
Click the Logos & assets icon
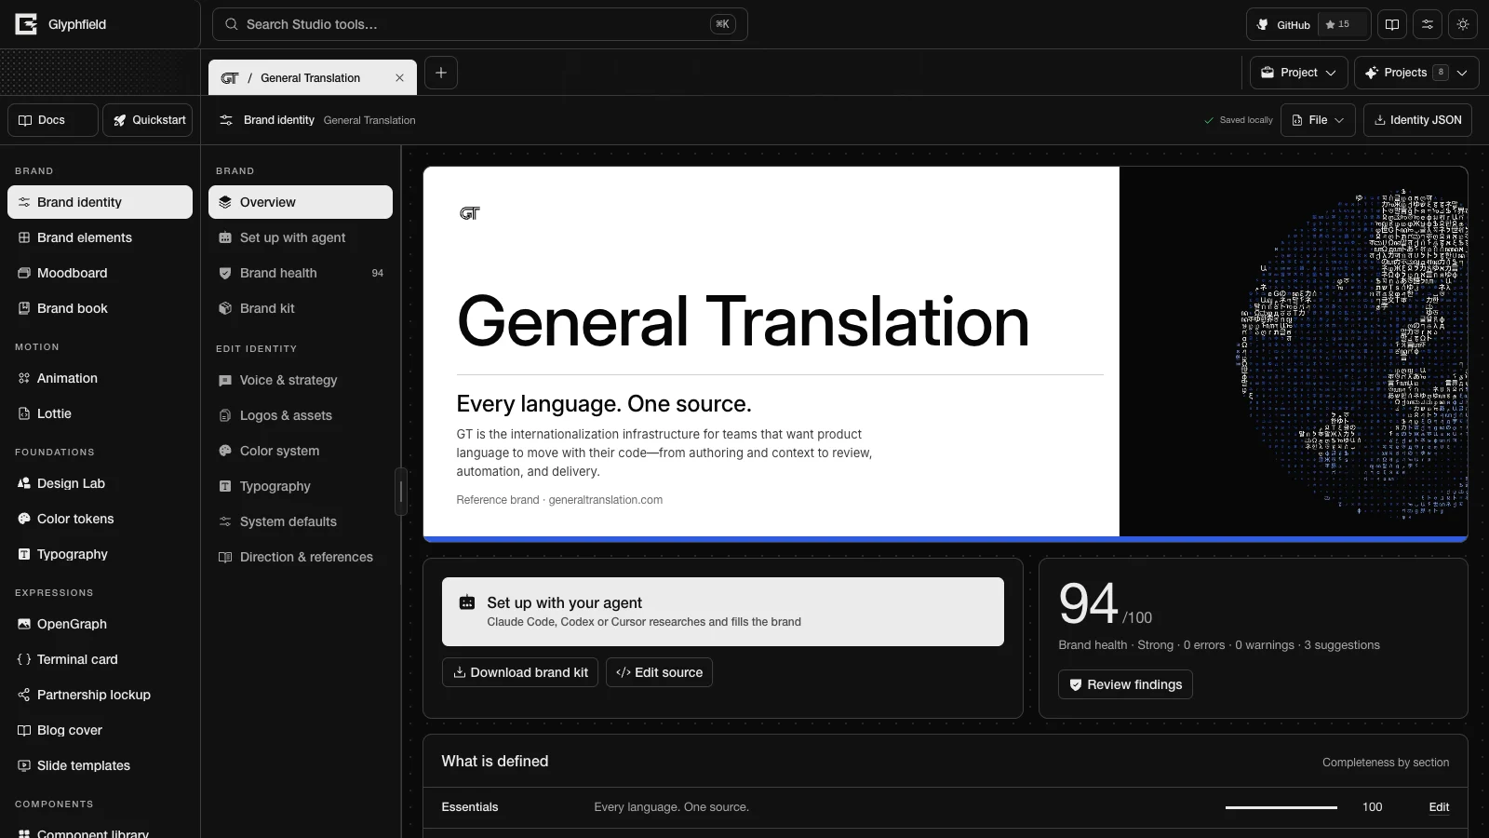225,415
